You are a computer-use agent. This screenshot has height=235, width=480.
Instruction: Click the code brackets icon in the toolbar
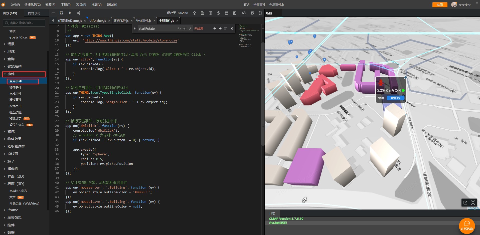pos(244,13)
